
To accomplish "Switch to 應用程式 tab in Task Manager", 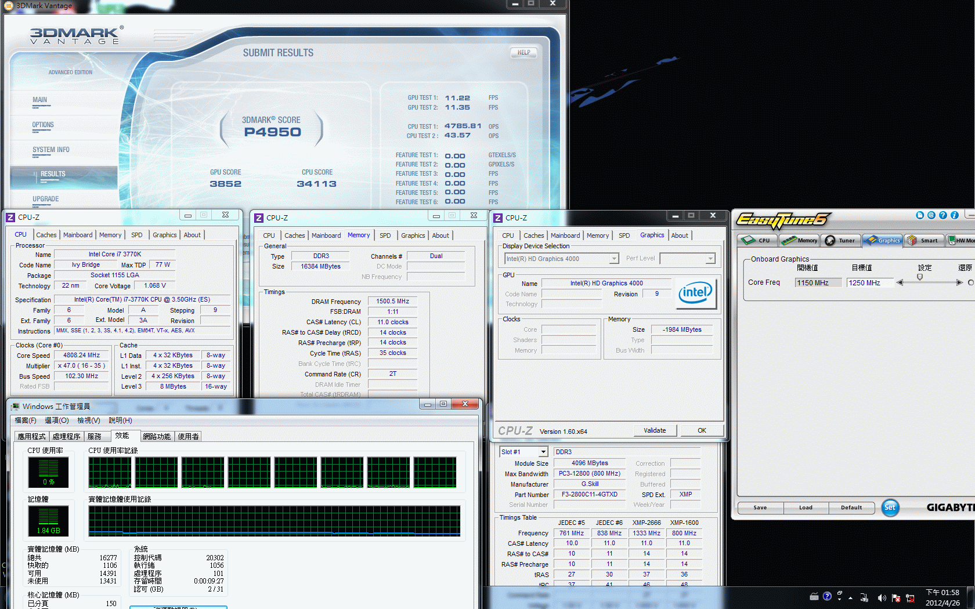I will (31, 436).
